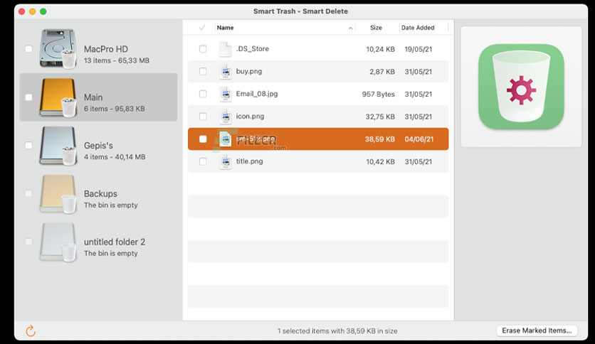Viewport: 595px width, 344px height.
Task: Click the Gepis's drive icon
Action: click(58, 146)
